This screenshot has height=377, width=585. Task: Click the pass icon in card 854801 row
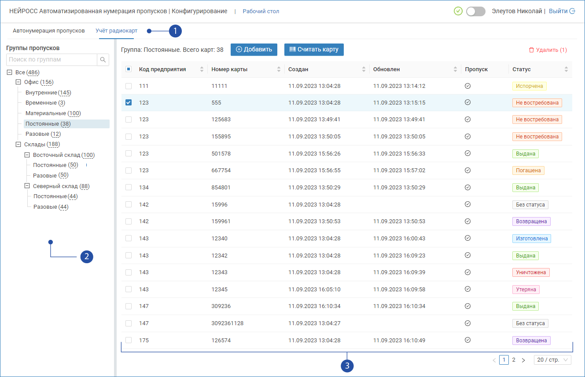[x=467, y=188]
